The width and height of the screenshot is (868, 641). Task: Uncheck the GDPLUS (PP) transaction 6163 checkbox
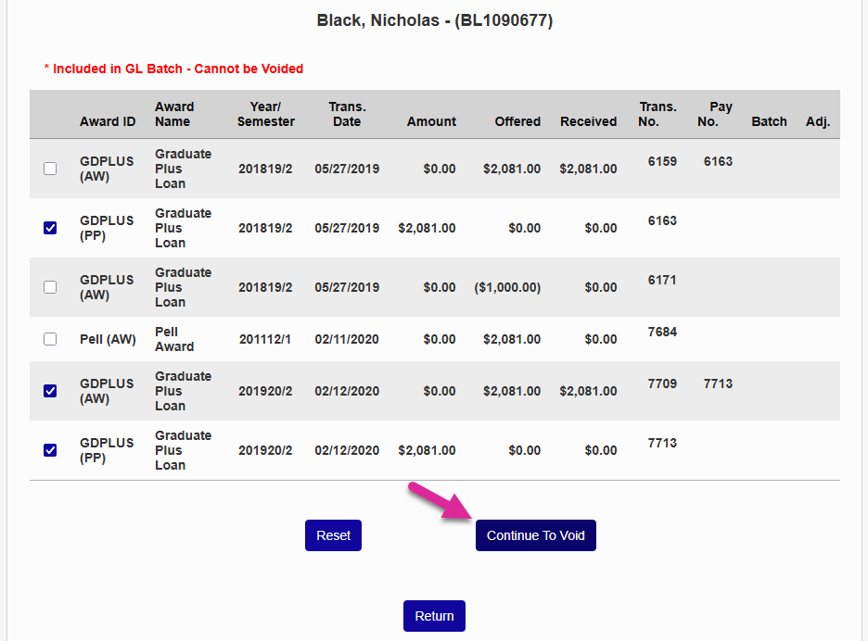[x=50, y=228]
